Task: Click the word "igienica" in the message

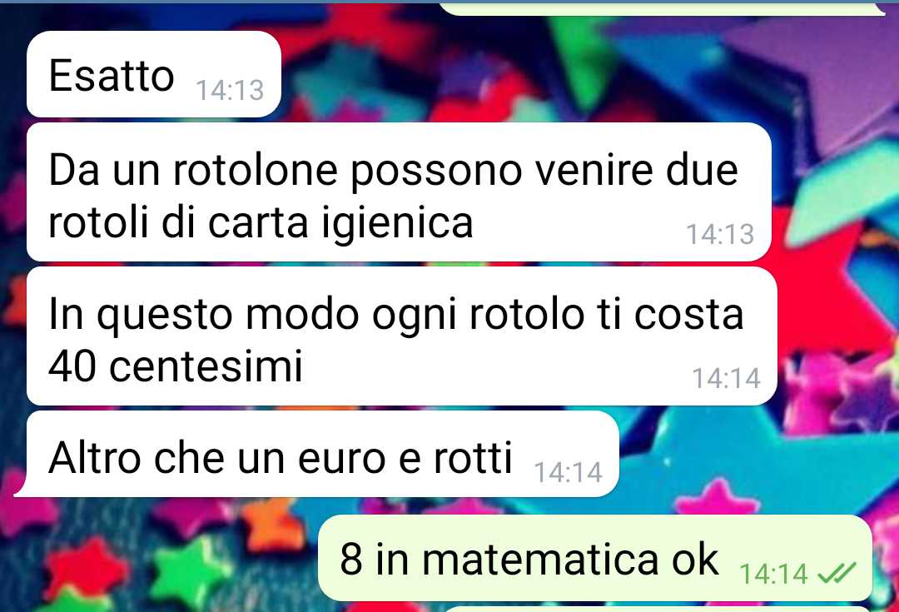Action: [397, 224]
